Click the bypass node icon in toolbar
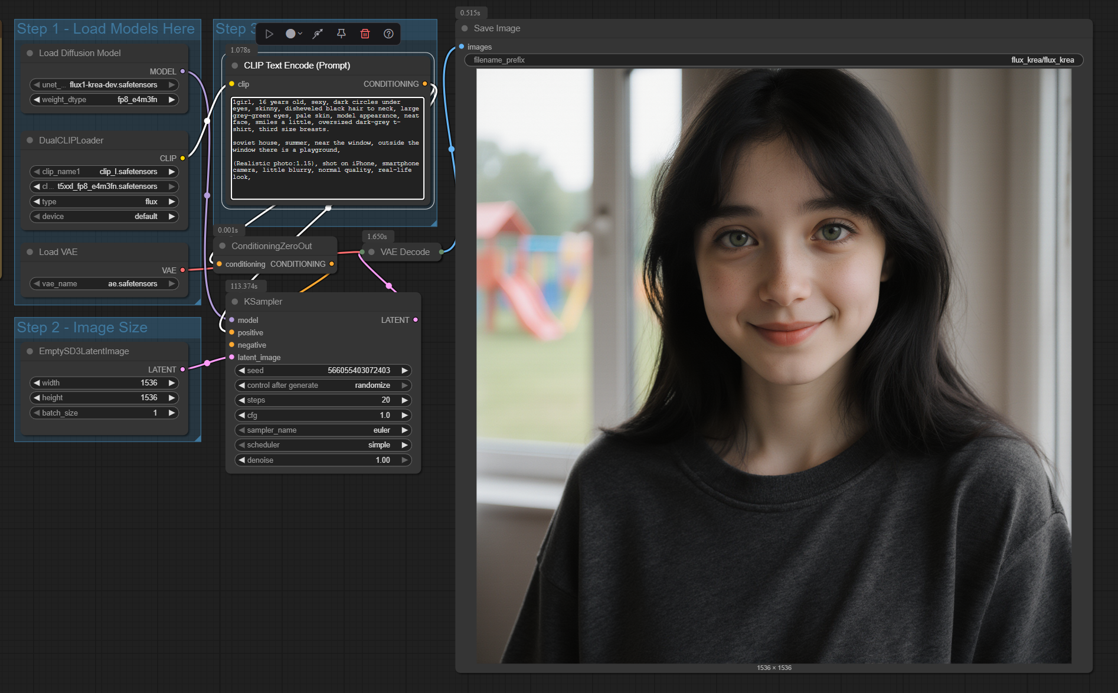 click(x=318, y=34)
